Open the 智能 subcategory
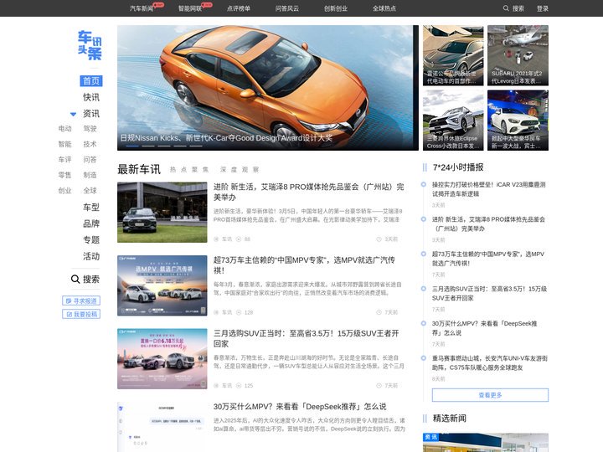 [x=64, y=144]
